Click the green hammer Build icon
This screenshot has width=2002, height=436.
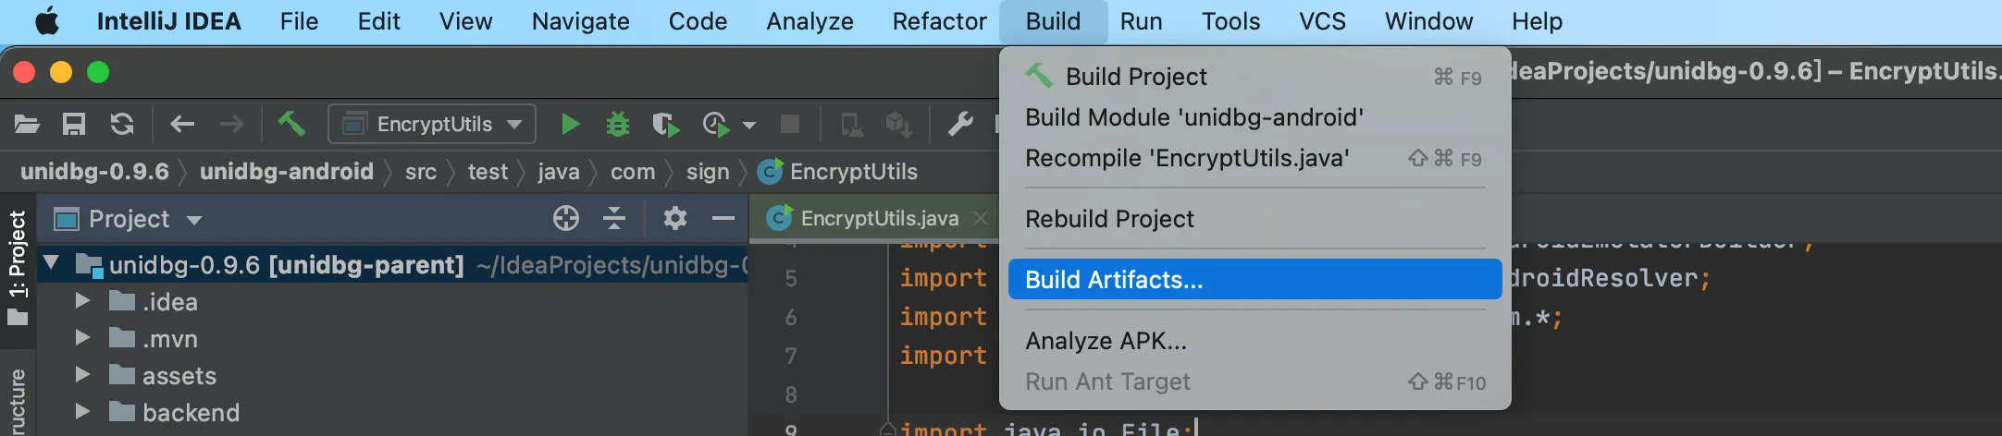291,123
